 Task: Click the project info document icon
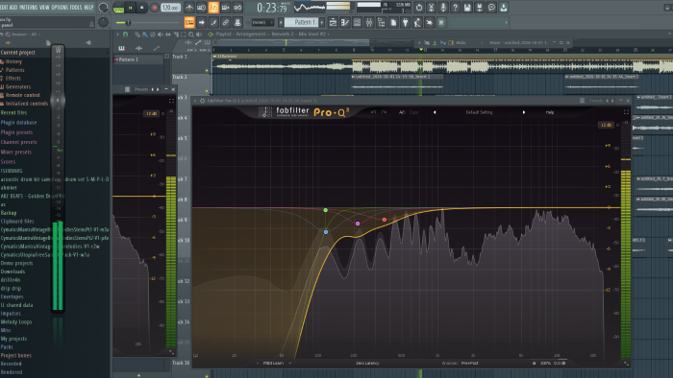pos(393,22)
